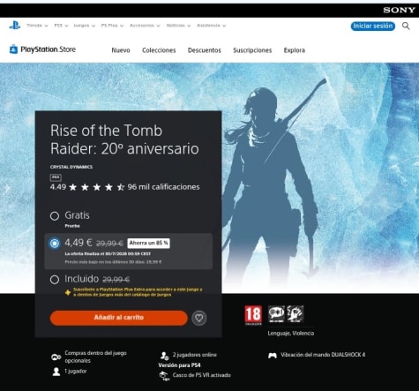Click the 2 jugadores online icon
The height and width of the screenshot is (391, 419).
(x=164, y=356)
